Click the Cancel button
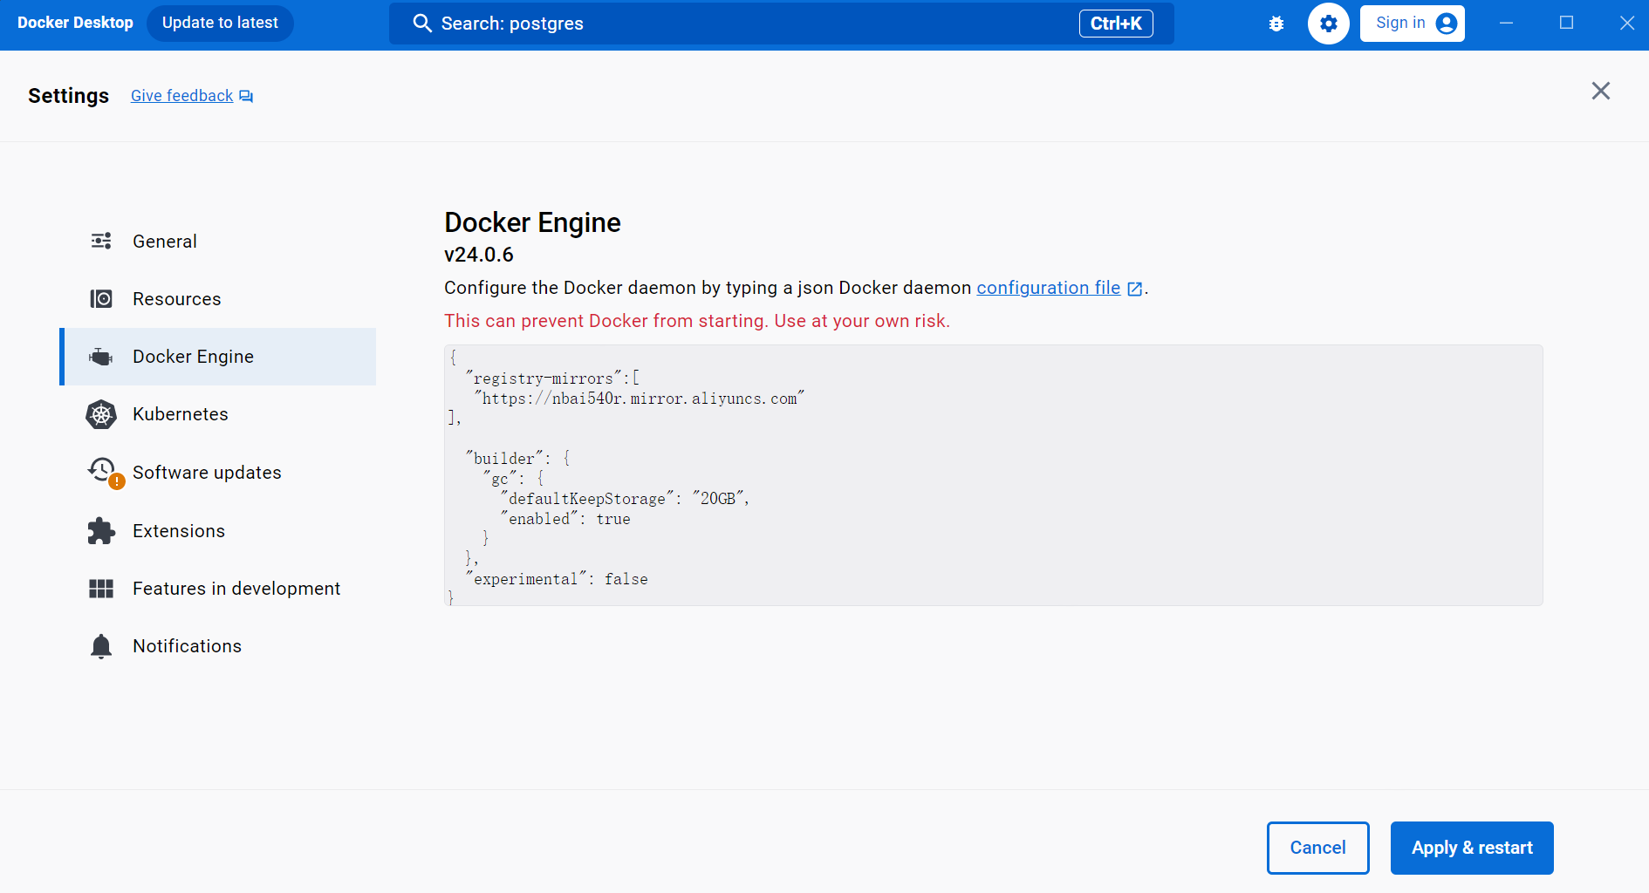The height and width of the screenshot is (893, 1649). 1317,848
